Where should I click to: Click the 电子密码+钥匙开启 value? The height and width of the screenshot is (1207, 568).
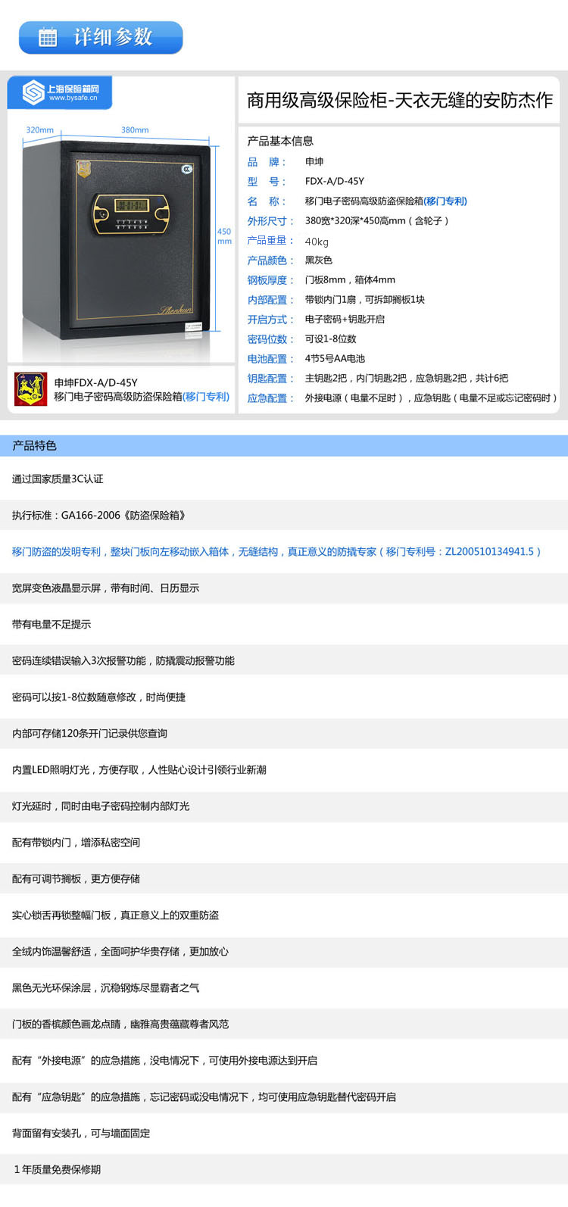pos(345,319)
